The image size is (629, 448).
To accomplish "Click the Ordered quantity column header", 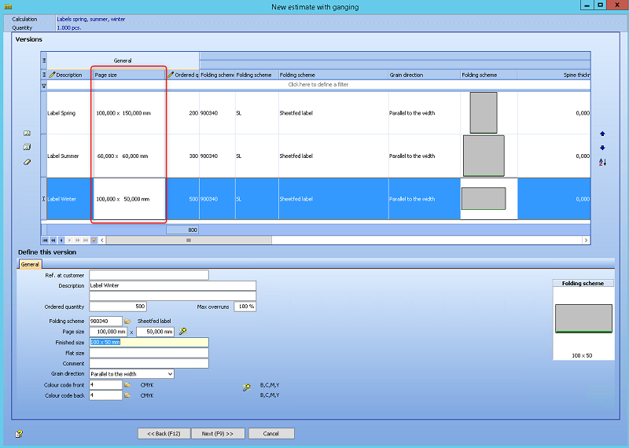I will pos(183,75).
